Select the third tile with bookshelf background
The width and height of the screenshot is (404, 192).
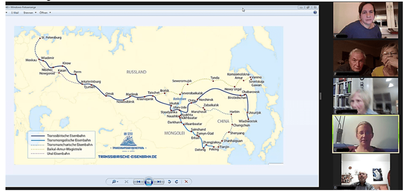point(365,96)
